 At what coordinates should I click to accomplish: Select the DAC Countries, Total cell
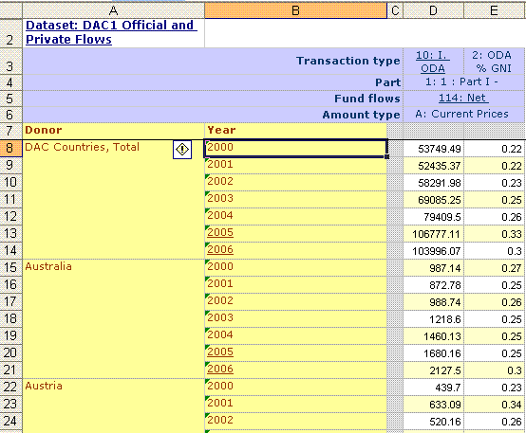click(x=113, y=199)
